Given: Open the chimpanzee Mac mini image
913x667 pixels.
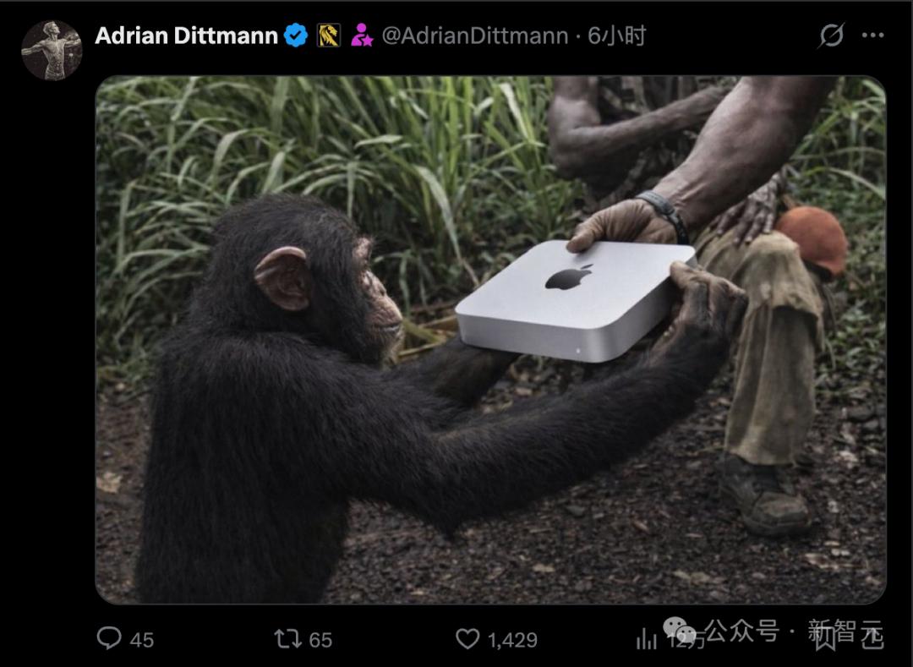Looking at the screenshot, I should coord(490,340).
